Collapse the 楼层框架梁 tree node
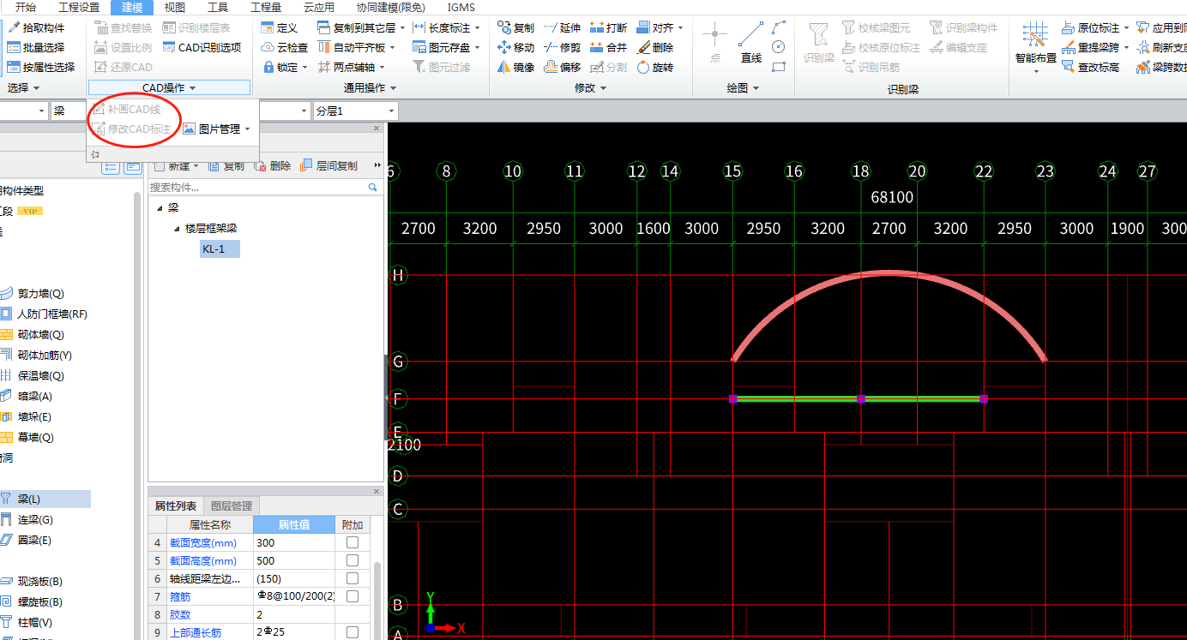 click(x=177, y=229)
